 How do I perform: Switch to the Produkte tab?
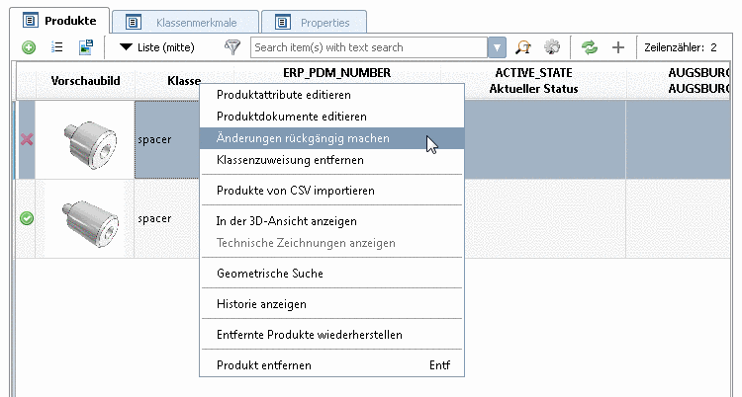pyautogui.click(x=60, y=21)
